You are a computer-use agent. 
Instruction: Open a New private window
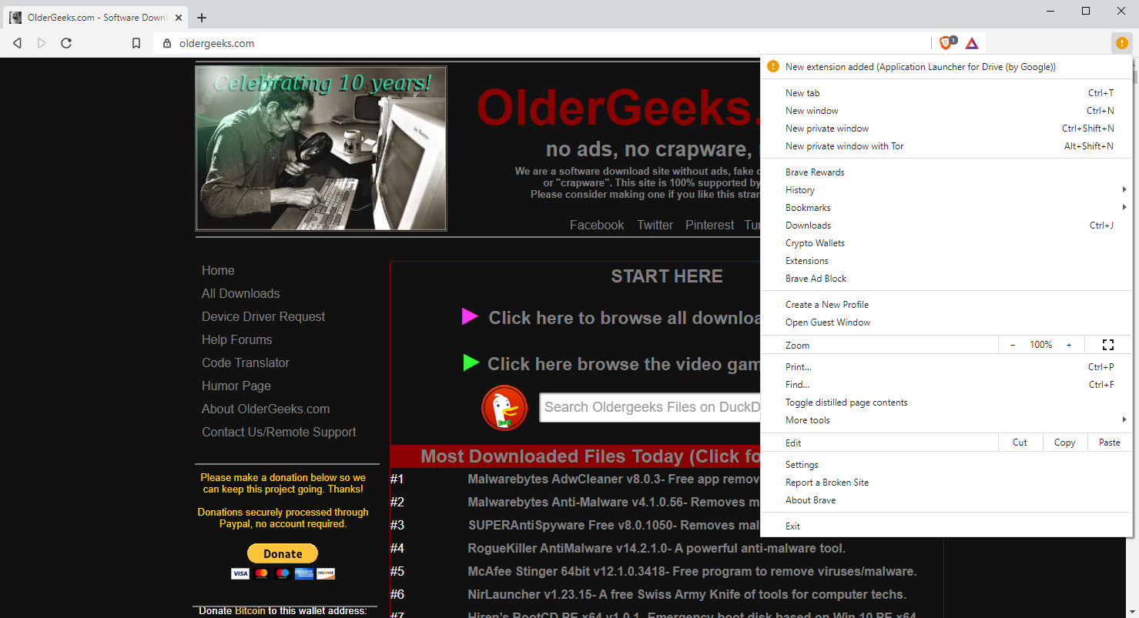(946, 129)
